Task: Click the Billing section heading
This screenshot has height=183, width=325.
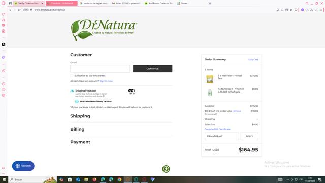Action: pos(77,129)
